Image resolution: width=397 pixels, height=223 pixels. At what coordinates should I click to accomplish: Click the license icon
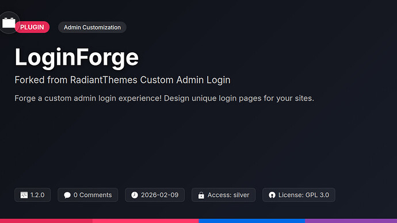click(272, 195)
